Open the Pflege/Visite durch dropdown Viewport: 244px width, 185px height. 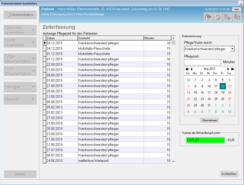pyautogui.click(x=232, y=49)
